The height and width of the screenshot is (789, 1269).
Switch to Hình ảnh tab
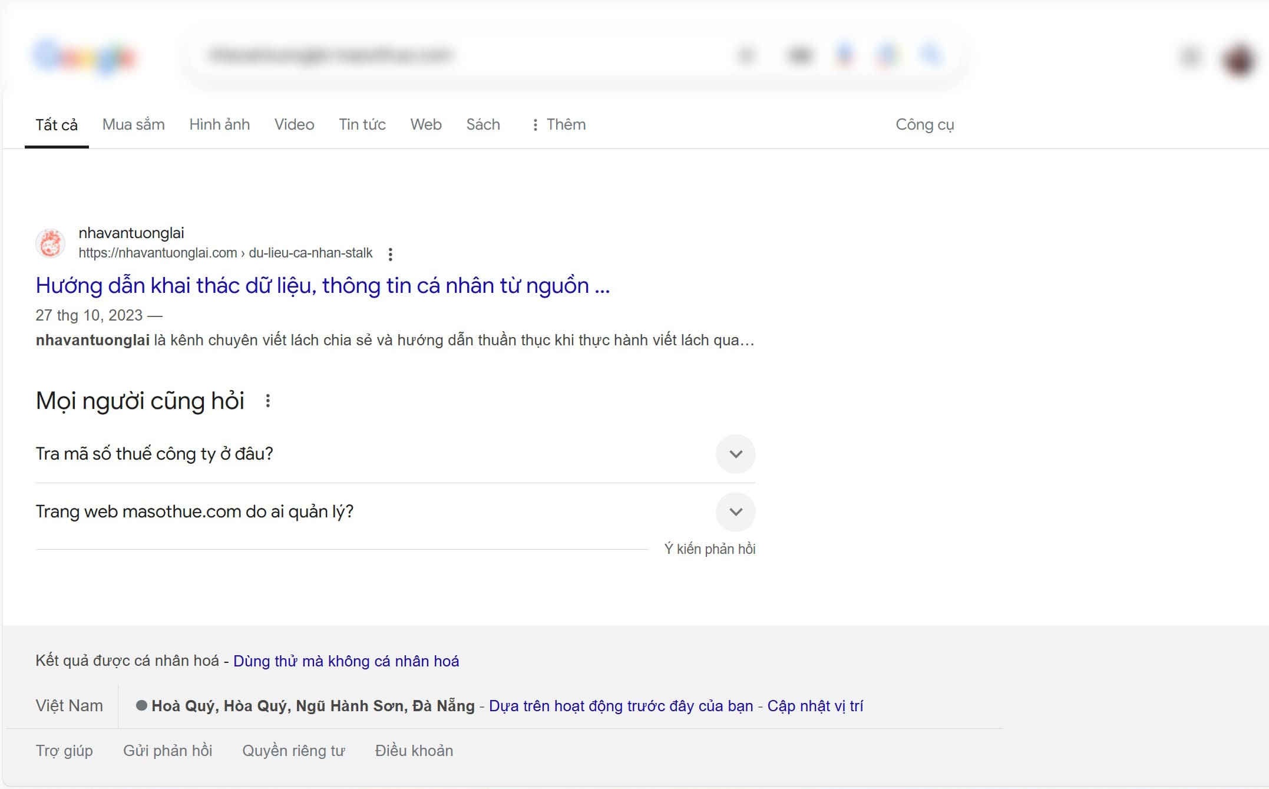[219, 124]
